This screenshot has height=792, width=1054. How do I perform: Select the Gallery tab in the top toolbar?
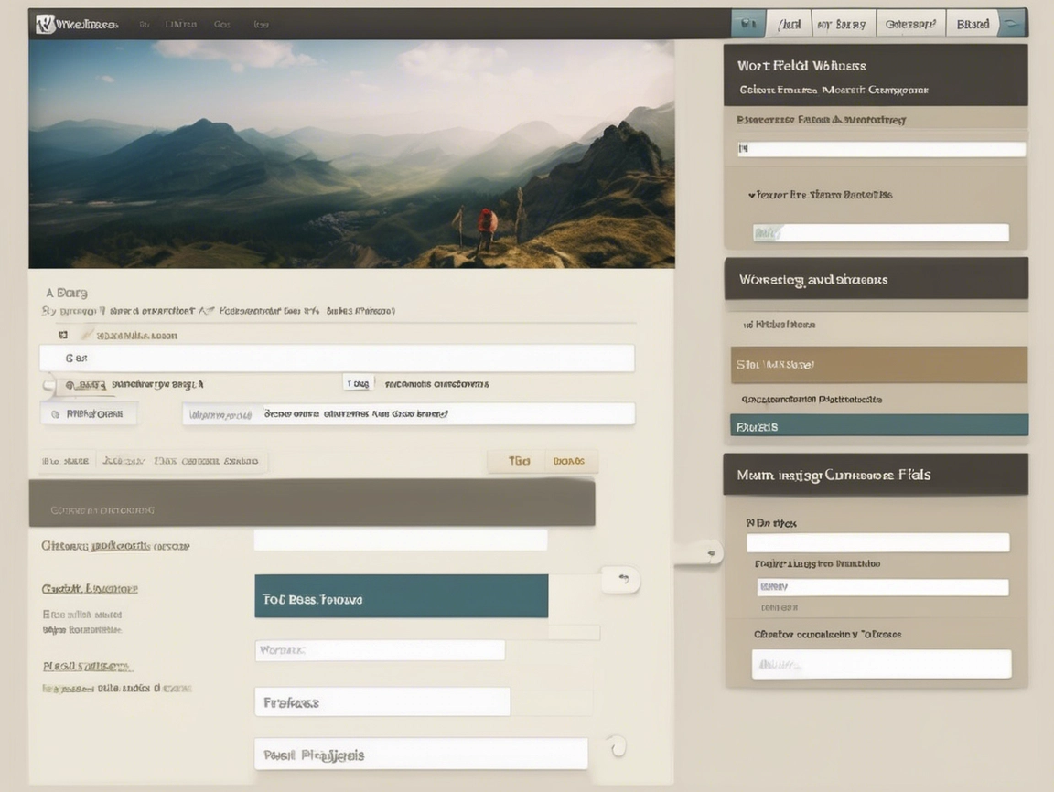click(910, 22)
